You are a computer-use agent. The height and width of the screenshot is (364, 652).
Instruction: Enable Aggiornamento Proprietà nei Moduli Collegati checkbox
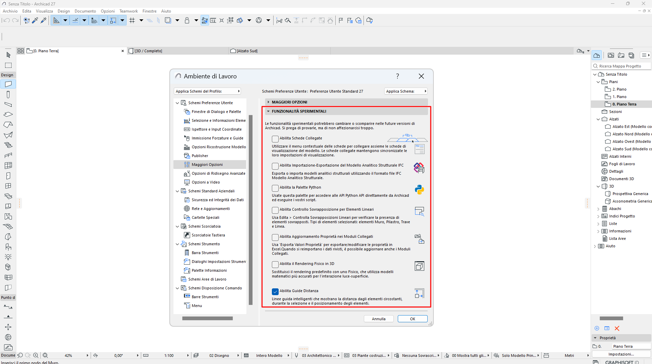(x=275, y=237)
